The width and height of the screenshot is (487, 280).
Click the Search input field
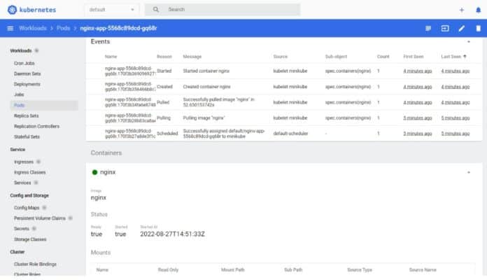(231, 10)
